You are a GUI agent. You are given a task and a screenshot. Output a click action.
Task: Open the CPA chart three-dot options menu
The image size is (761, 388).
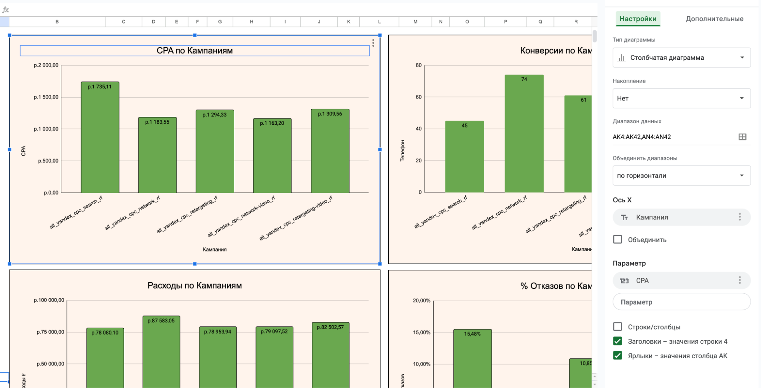(373, 43)
